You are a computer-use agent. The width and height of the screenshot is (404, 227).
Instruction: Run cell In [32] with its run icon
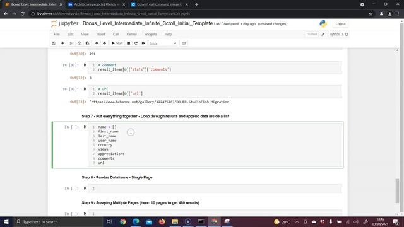point(85,65)
